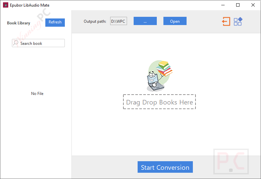This screenshot has height=179, width=261.
Task: Browse output path with the ... button
Action: pyautogui.click(x=145, y=21)
